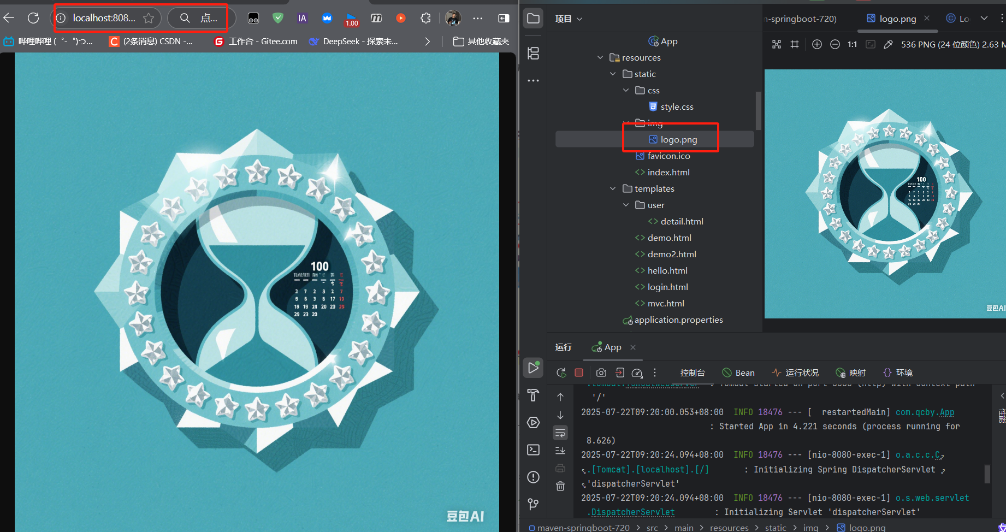Screen dimensions: 1006x532
Task: Open the green shield extension
Action: 278,18
